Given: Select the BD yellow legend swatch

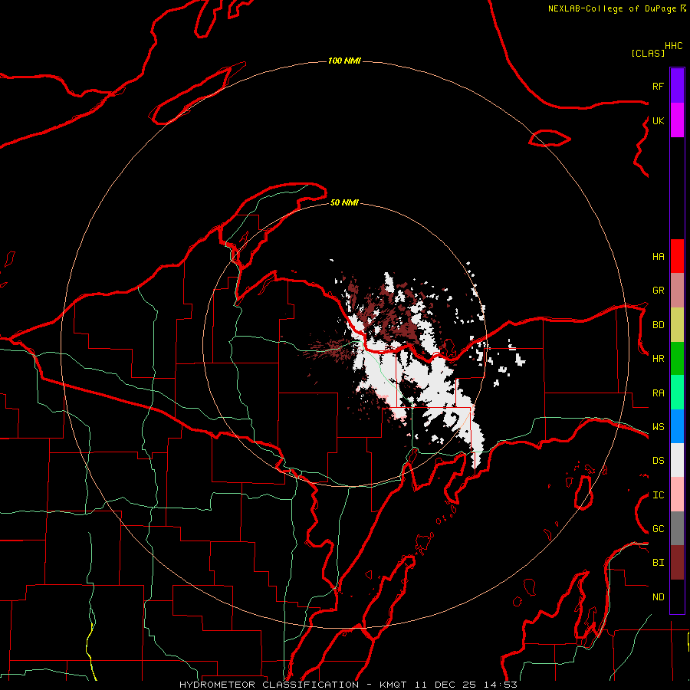Looking at the screenshot, I should [677, 325].
